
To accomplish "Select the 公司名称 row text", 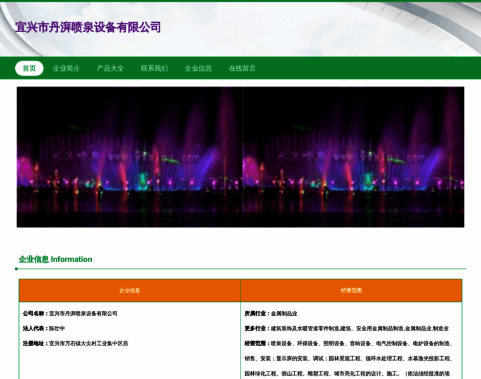I will click(x=70, y=313).
